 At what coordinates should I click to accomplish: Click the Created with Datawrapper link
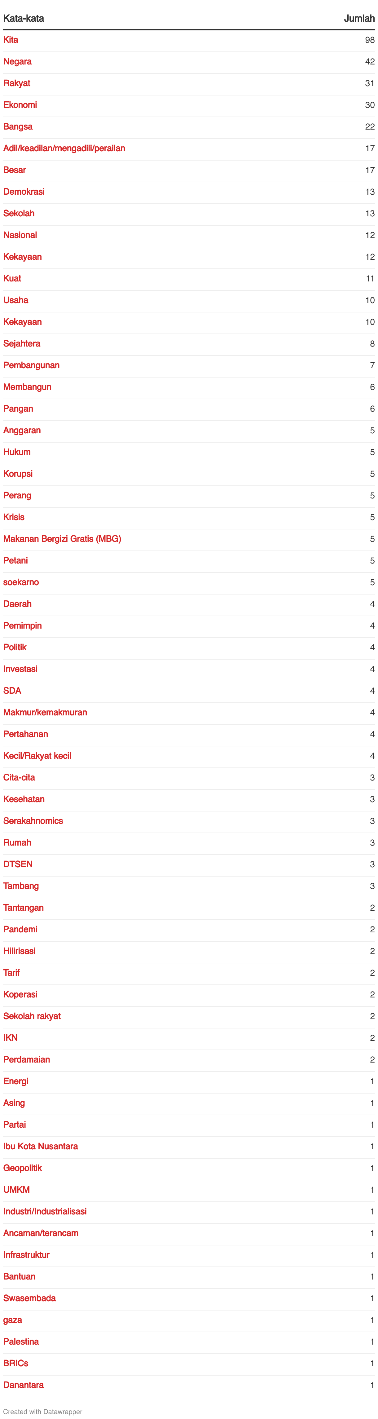[42, 1411]
